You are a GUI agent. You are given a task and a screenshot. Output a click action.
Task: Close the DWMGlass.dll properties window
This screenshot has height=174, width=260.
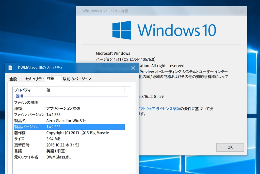click(133, 68)
